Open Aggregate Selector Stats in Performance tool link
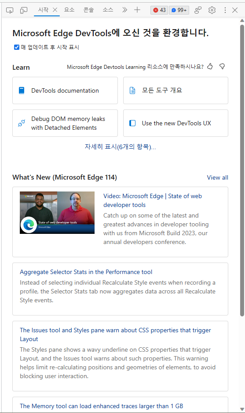This screenshot has width=245, height=413. click(86, 272)
